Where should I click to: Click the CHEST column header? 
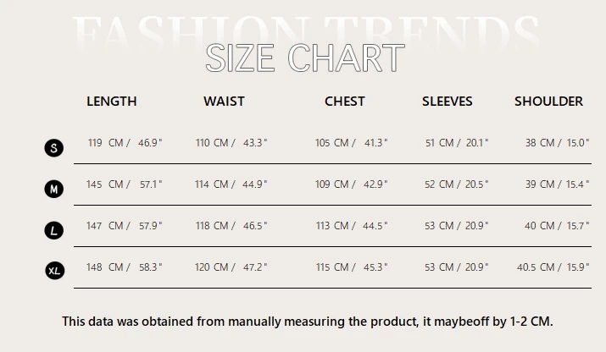tap(345, 102)
